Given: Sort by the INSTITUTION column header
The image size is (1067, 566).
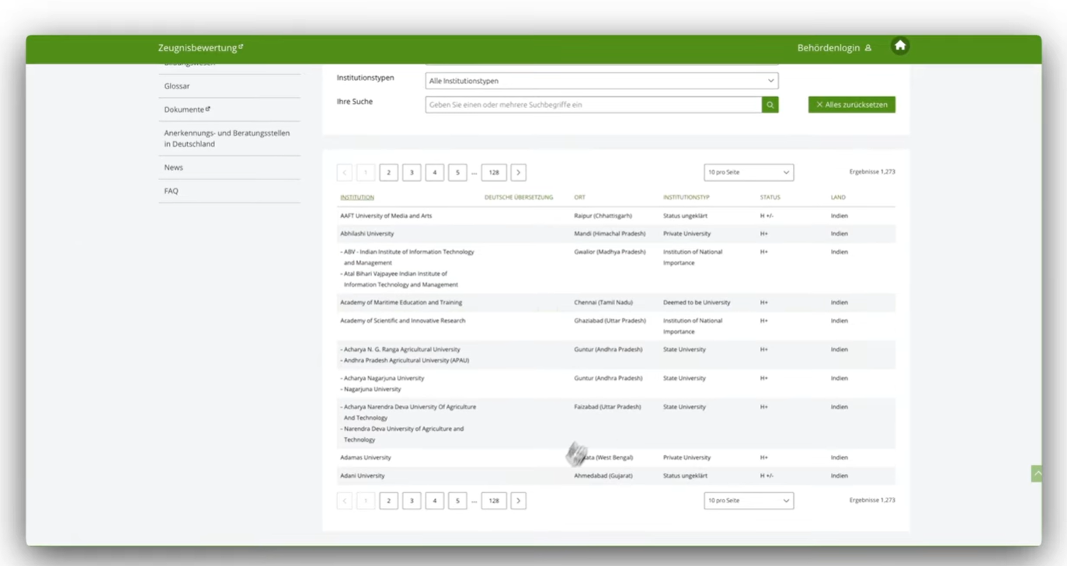Looking at the screenshot, I should point(357,197).
